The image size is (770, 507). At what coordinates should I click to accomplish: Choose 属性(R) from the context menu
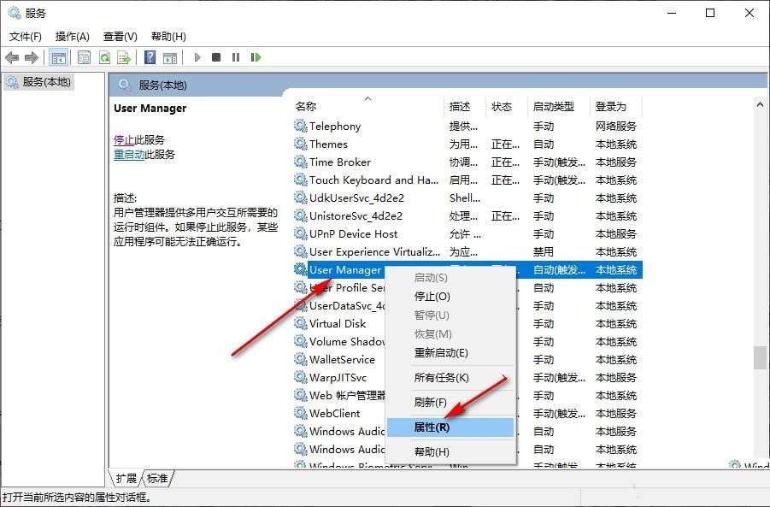click(x=432, y=427)
